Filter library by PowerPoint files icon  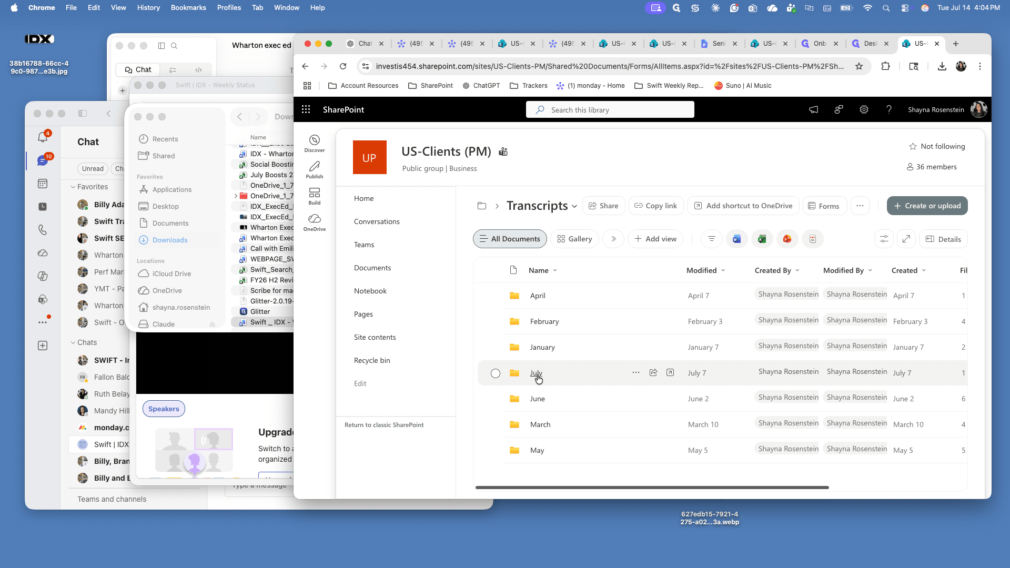787,239
